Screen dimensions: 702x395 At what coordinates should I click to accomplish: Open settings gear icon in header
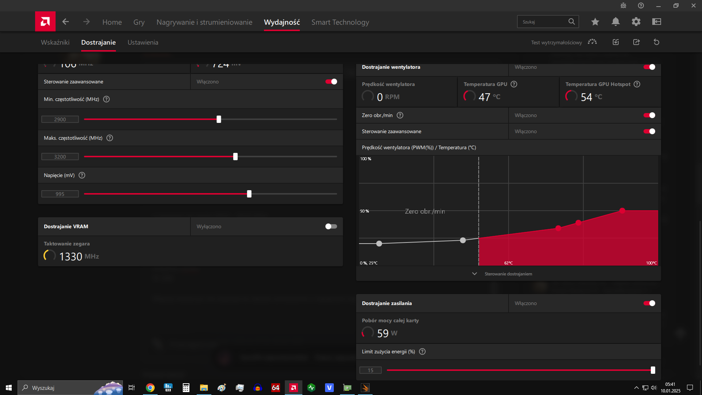coord(636,22)
